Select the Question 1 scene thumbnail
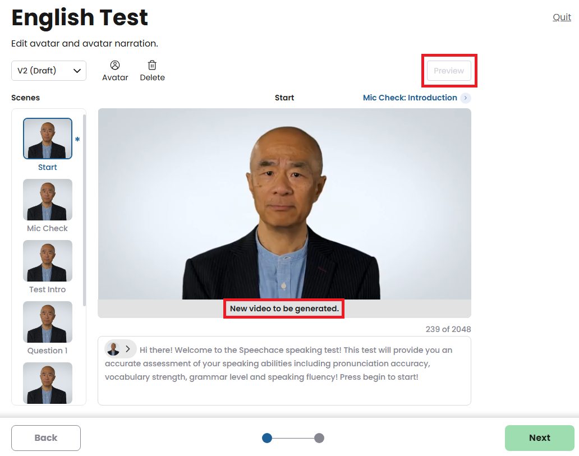The width and height of the screenshot is (579, 456). pyautogui.click(x=48, y=322)
